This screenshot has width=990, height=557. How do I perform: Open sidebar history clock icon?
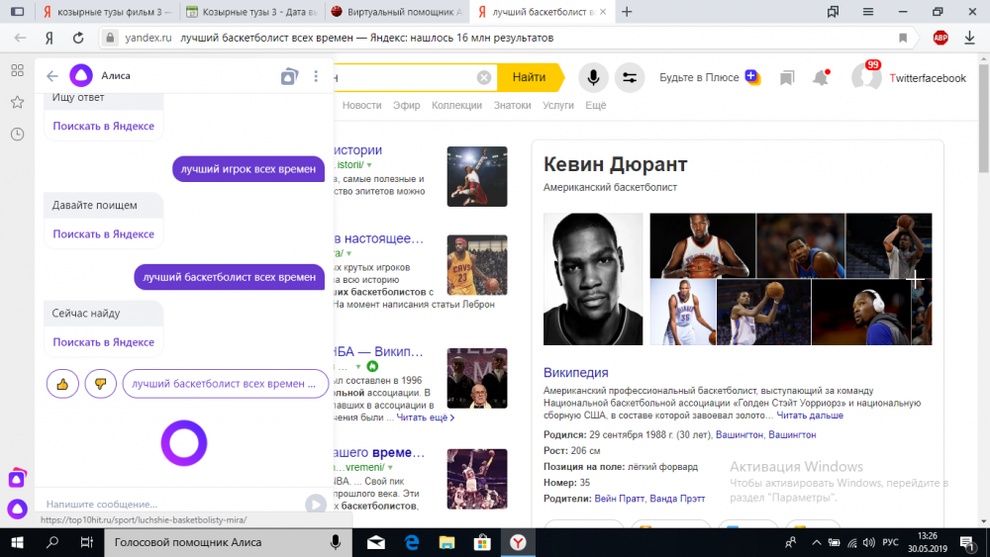[x=17, y=134]
